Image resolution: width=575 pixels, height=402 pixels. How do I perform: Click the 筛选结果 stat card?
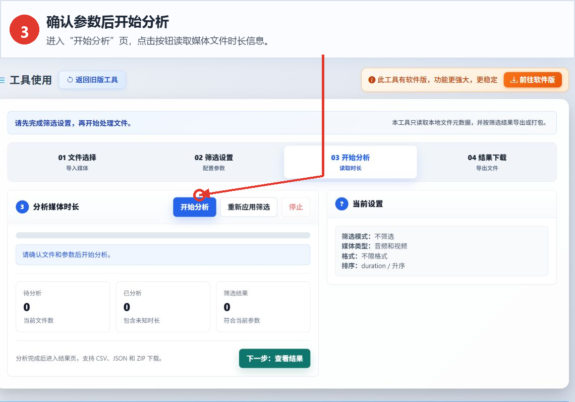tap(263, 307)
